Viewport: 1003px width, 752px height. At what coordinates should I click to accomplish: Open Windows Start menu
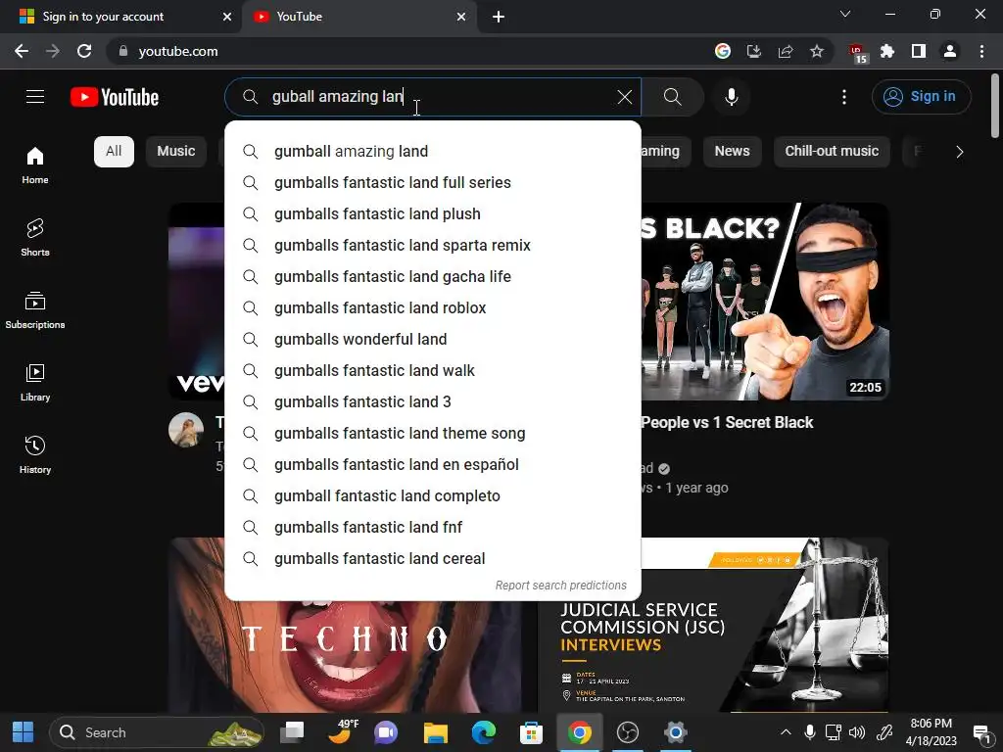point(23,732)
